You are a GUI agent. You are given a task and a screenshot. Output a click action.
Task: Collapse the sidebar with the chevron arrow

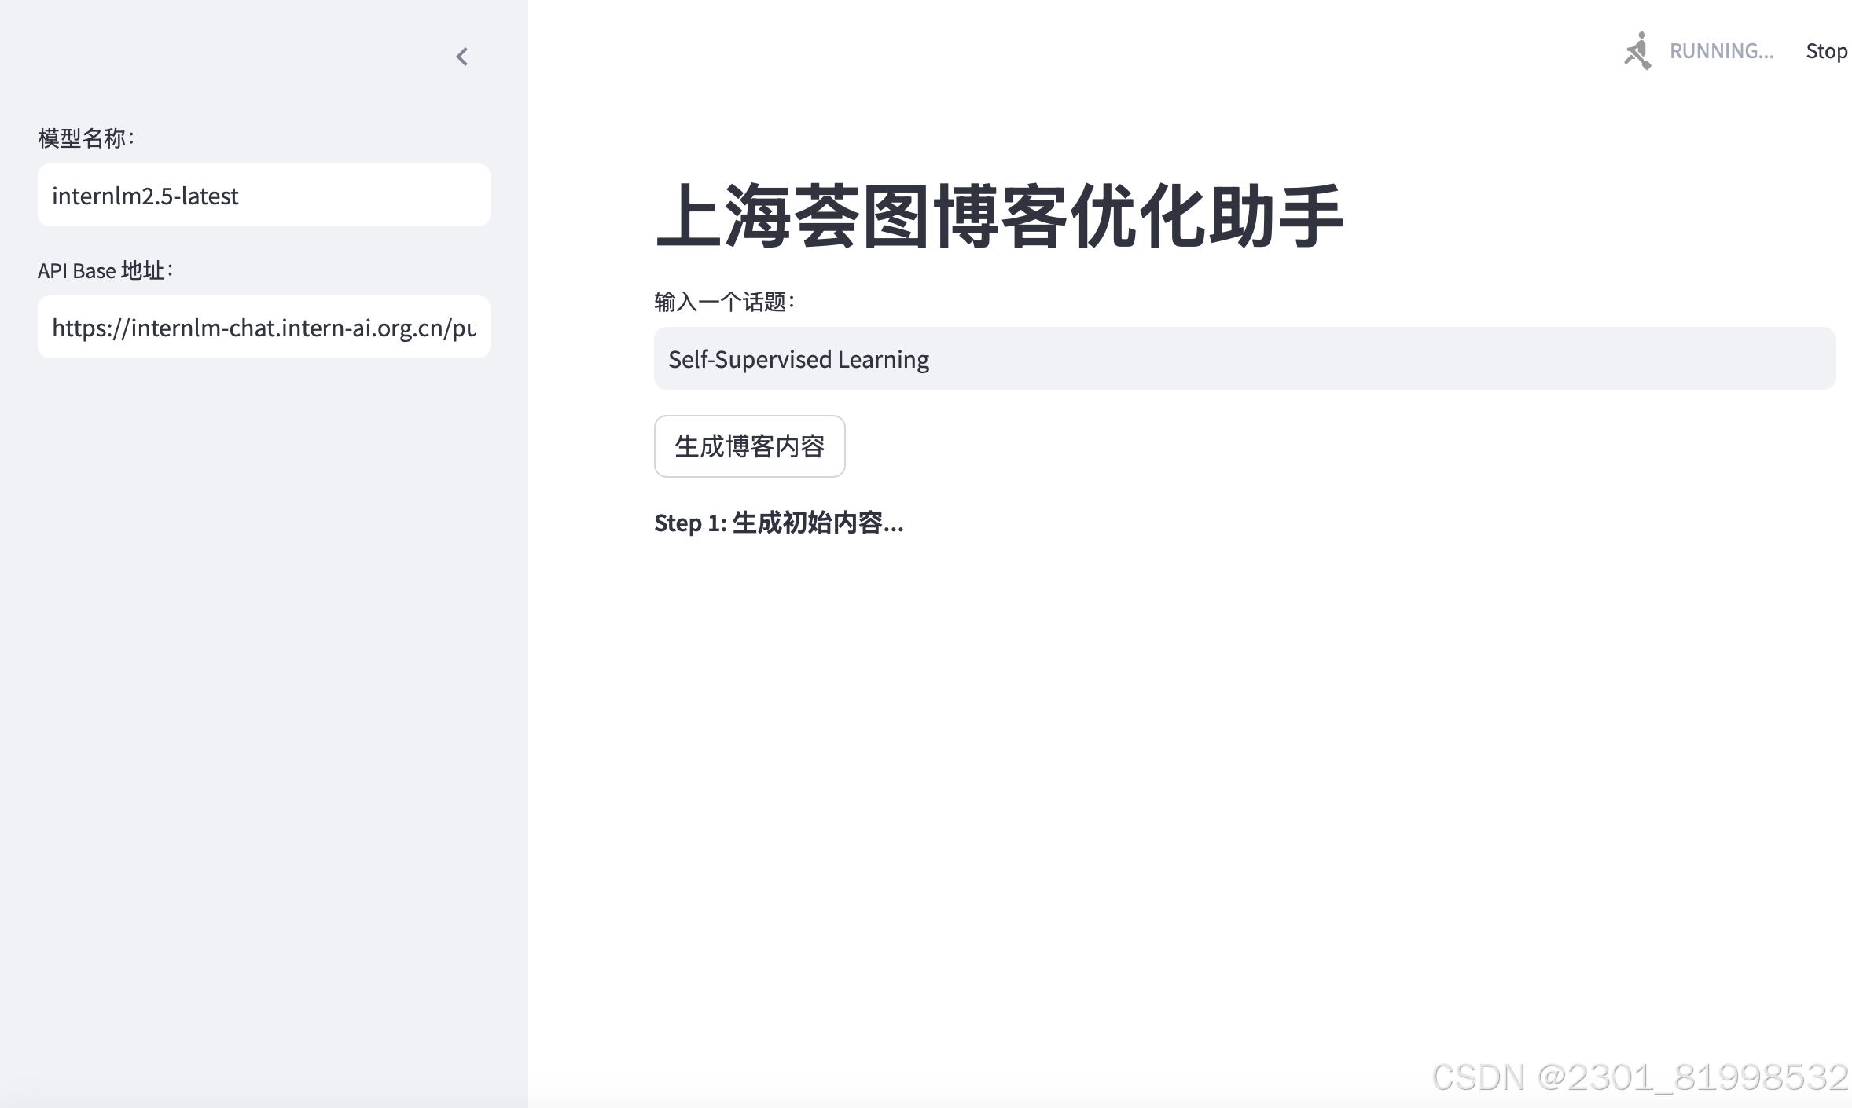tap(462, 57)
